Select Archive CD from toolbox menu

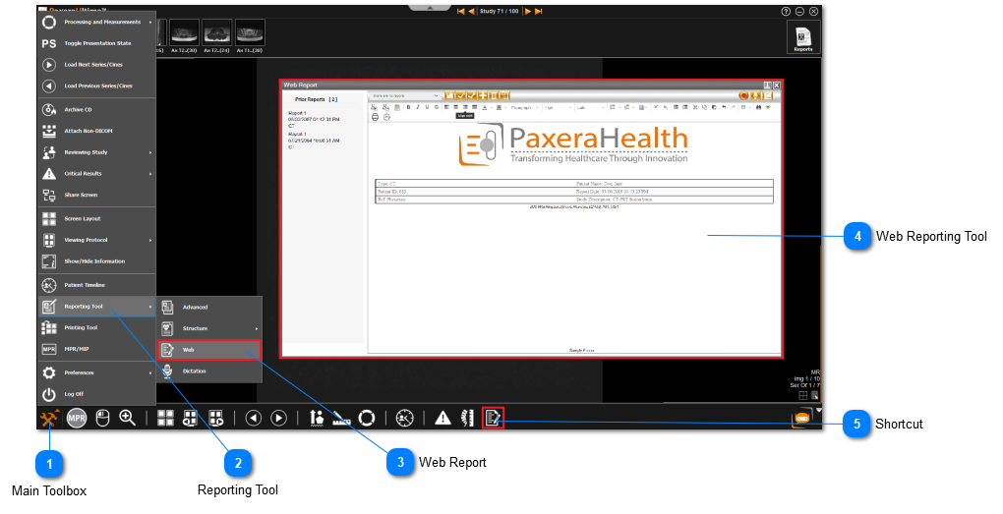click(x=96, y=110)
